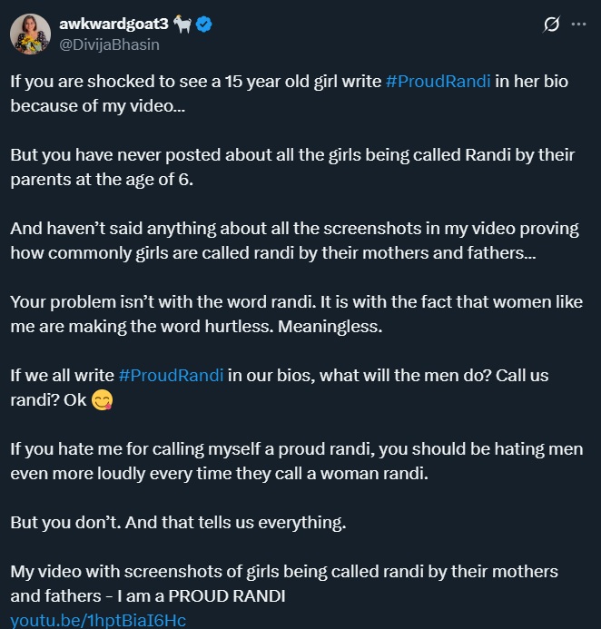Visit the @DivijaBhasin handle
The width and height of the screenshot is (601, 629).
point(110,43)
